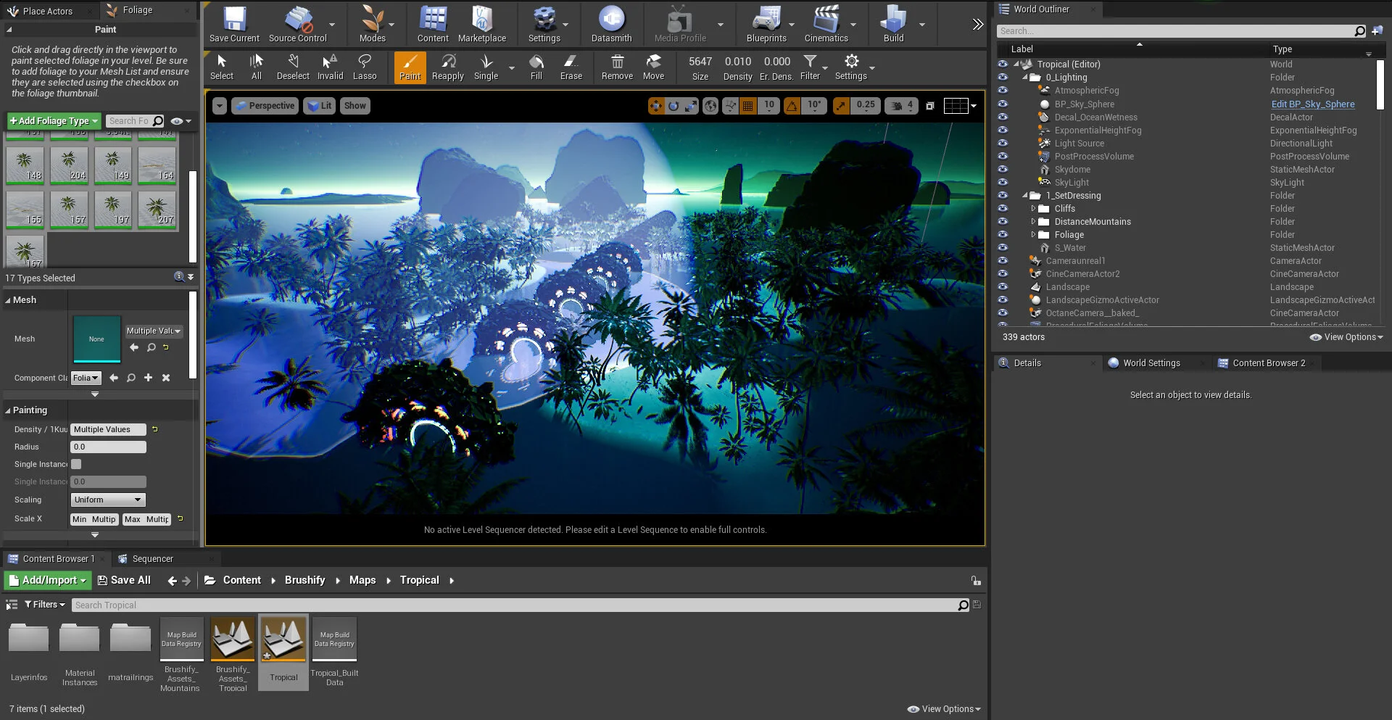Hide the AtmosphericFog actor with eye icon

tap(1003, 91)
